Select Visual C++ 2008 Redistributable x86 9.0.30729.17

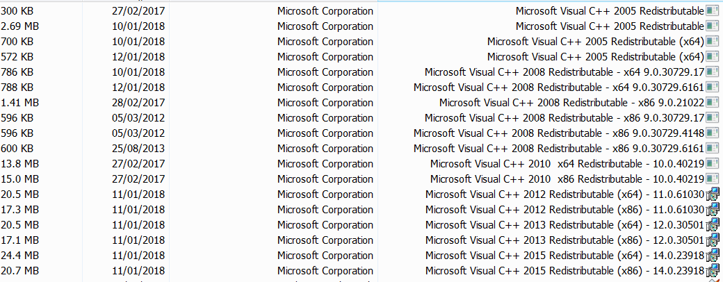(x=564, y=117)
